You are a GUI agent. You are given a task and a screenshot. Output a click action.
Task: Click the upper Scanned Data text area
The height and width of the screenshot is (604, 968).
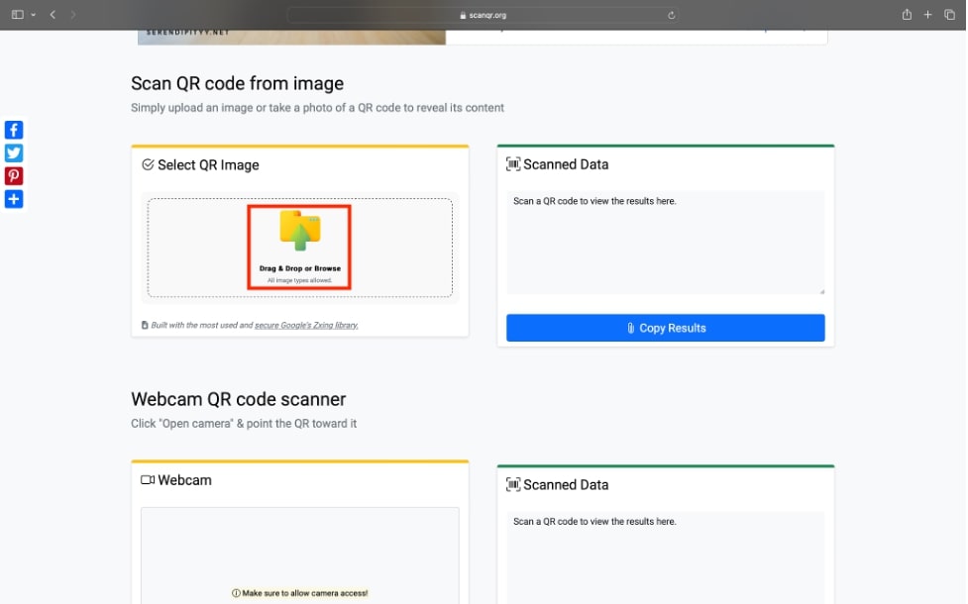pos(665,243)
